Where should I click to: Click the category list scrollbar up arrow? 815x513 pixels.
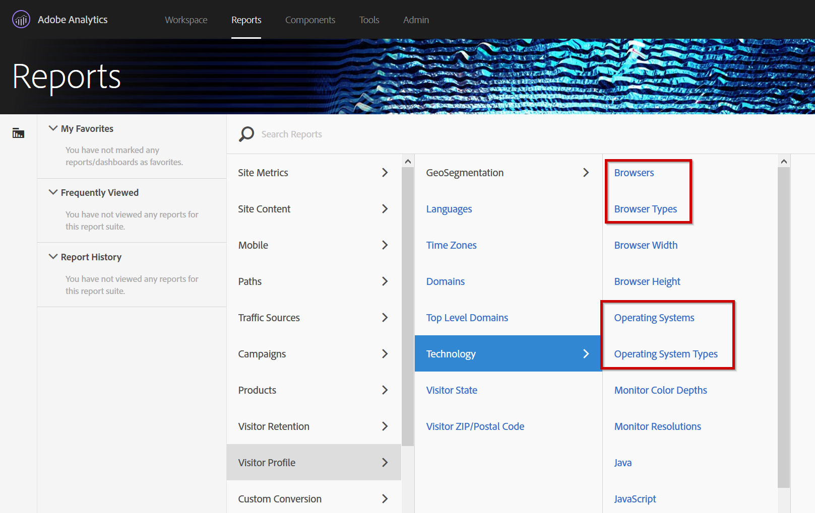pyautogui.click(x=408, y=162)
